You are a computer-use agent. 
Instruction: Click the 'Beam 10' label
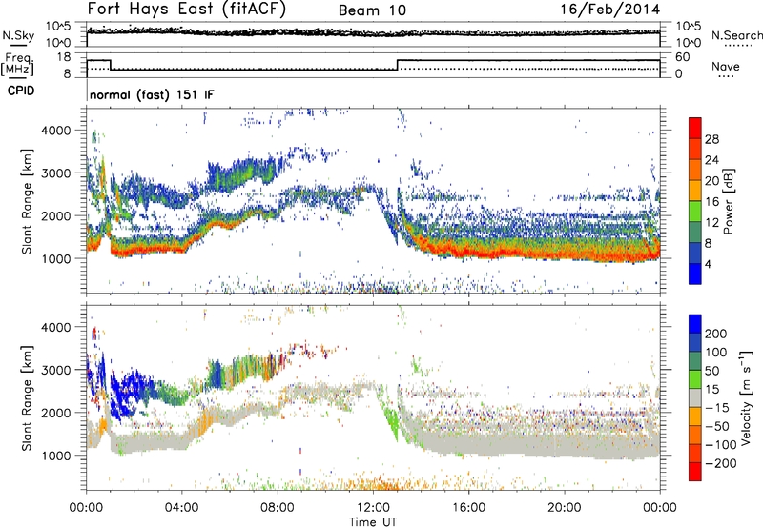(372, 10)
